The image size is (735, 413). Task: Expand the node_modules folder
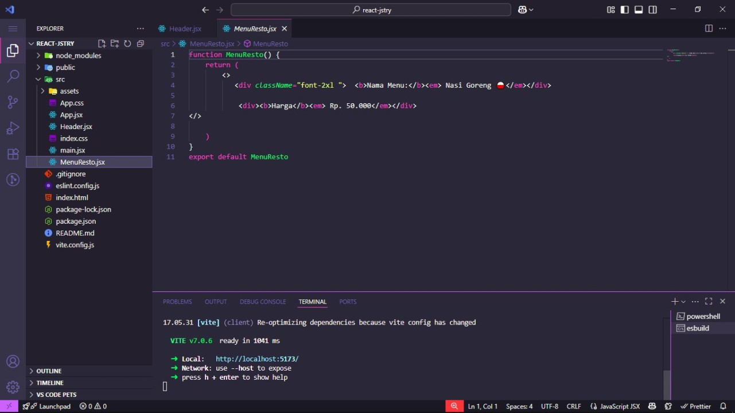click(78, 56)
